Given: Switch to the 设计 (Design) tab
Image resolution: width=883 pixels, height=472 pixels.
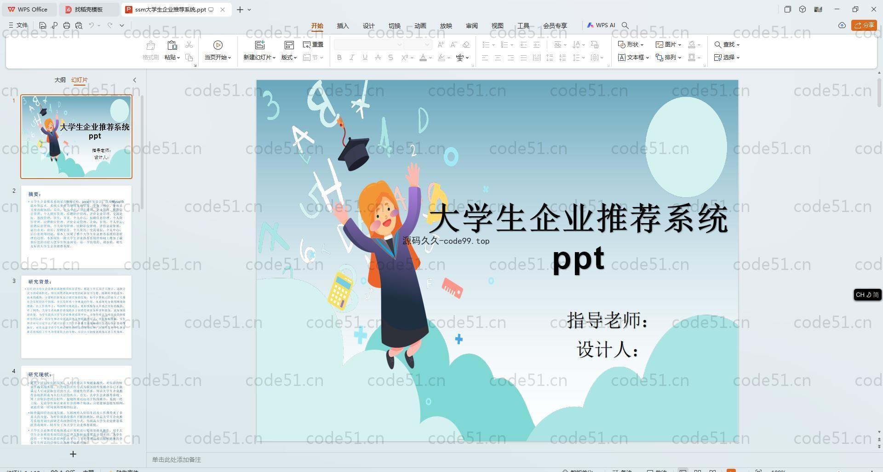Looking at the screenshot, I should click(x=369, y=26).
